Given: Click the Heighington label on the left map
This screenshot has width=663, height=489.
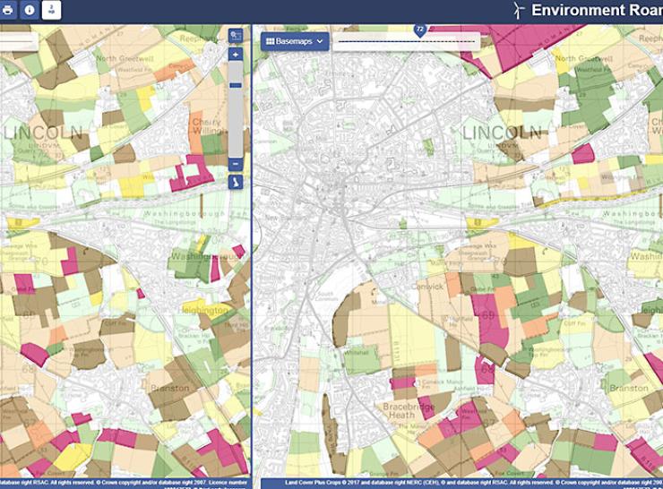Looking at the screenshot, I should (204, 310).
